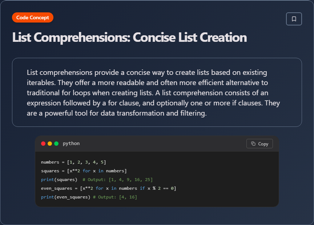Bookmark this code concept card

point(294,19)
